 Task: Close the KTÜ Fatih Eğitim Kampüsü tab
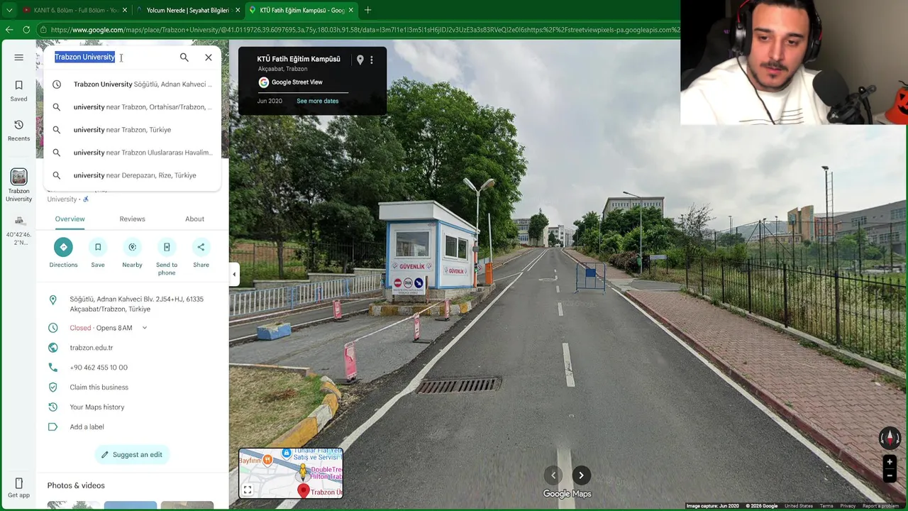[353, 10]
